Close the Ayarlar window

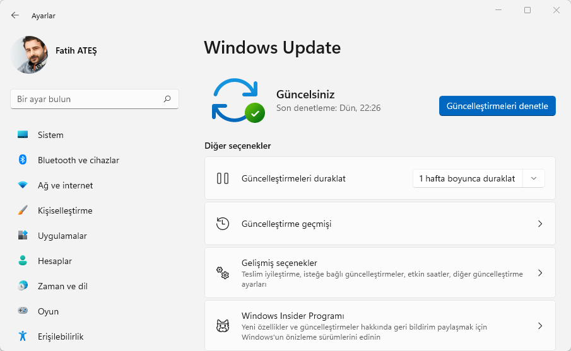[556, 10]
